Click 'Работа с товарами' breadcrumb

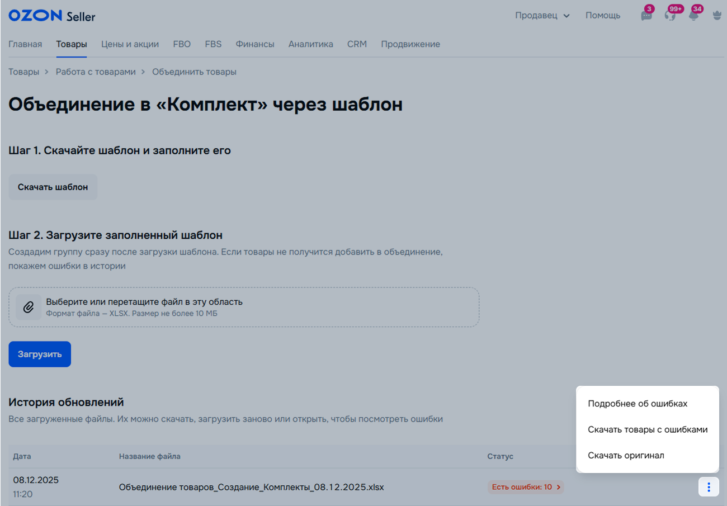tap(96, 72)
